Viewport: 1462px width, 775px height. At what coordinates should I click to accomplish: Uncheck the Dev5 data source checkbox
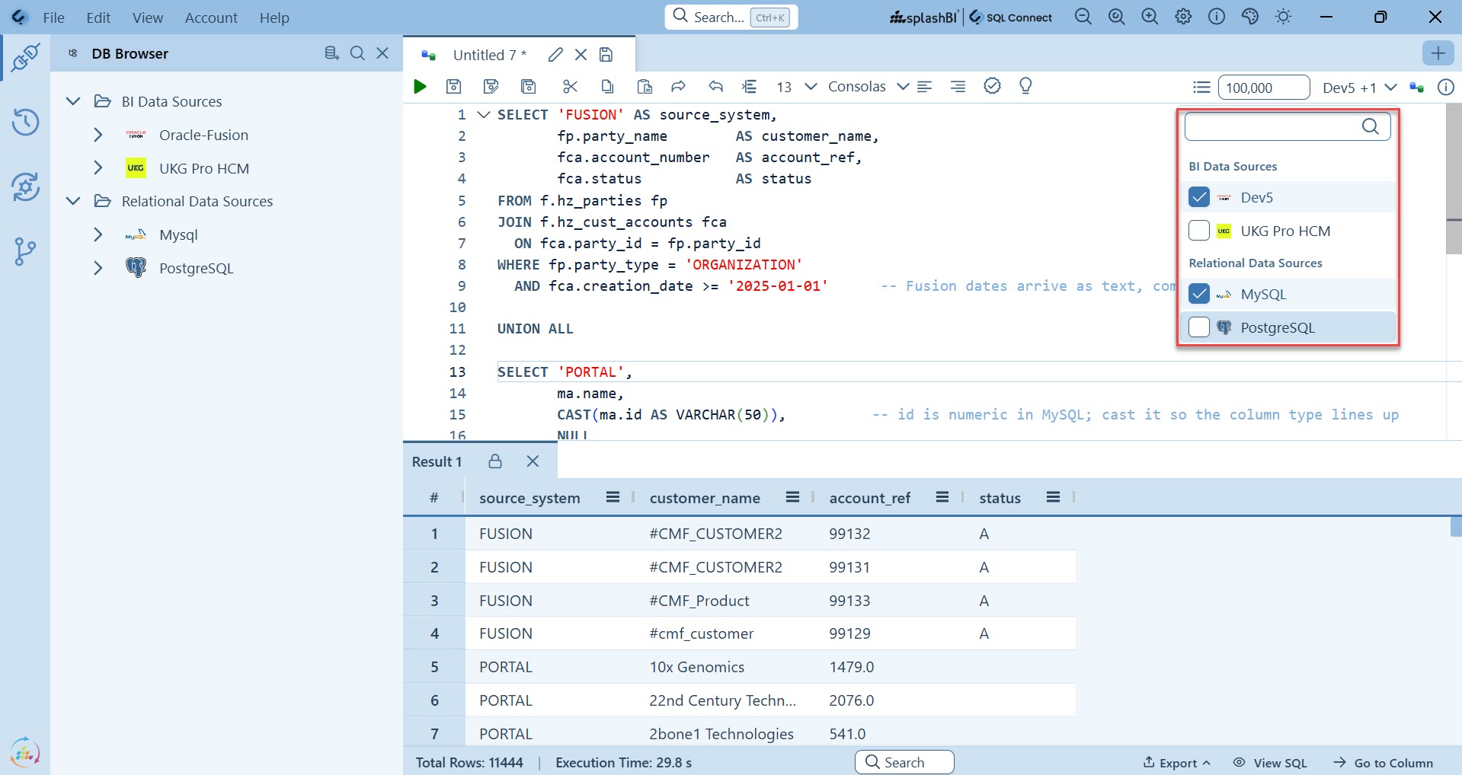point(1199,197)
